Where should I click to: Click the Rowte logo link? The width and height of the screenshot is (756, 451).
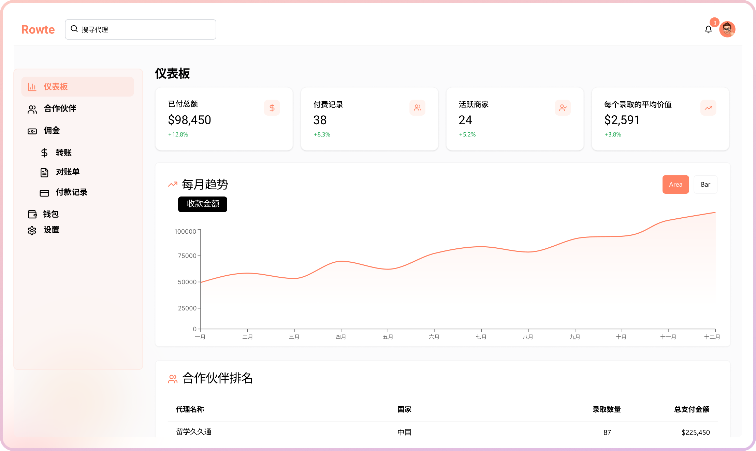pos(38,30)
